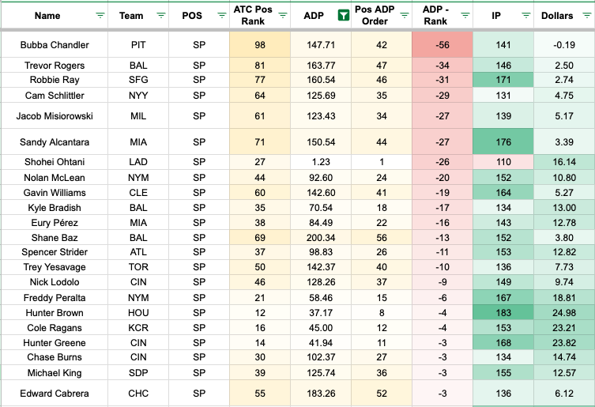
Task: Click the Dollars column header text
Action: [x=557, y=15]
